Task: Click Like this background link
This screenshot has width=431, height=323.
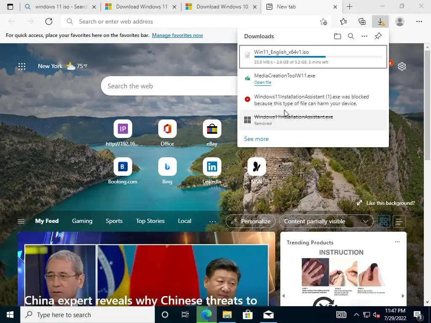Action: 386,203
